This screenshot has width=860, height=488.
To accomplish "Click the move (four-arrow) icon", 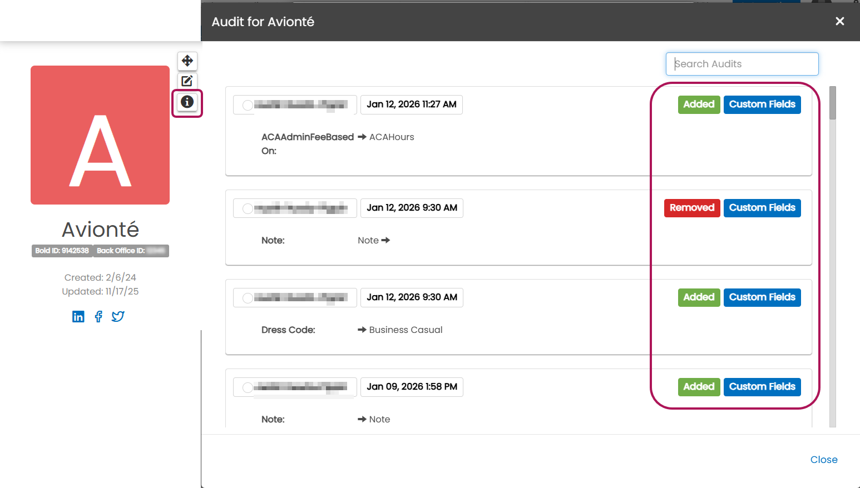I will pos(187,61).
